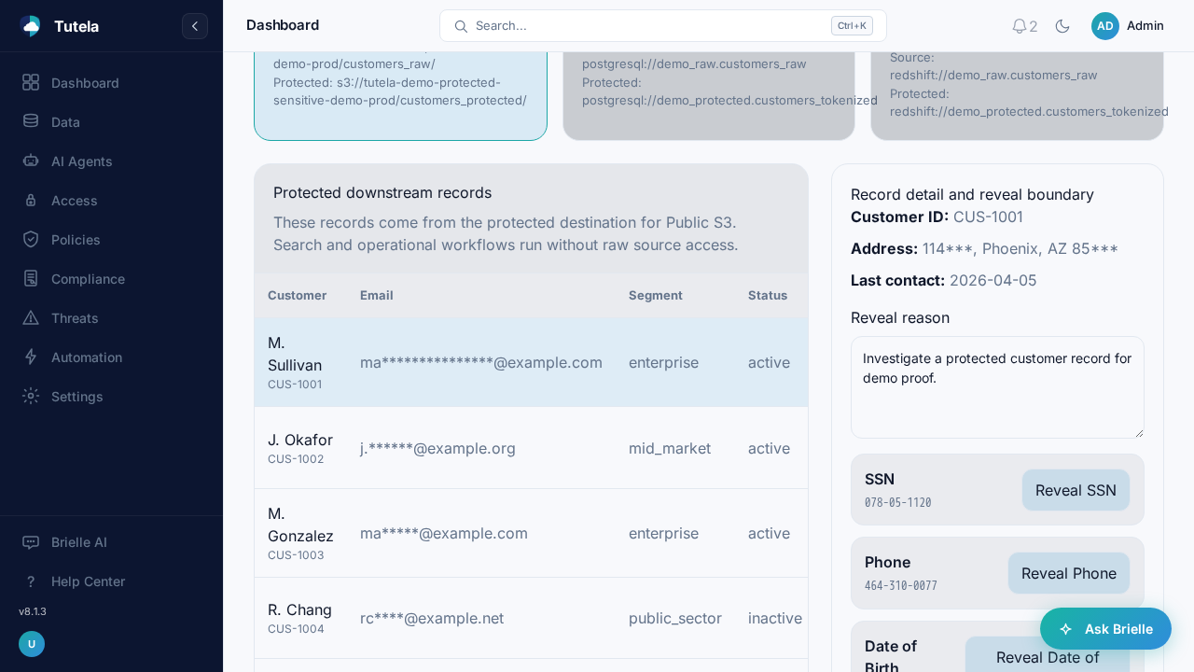
Task: Open the Threats warning section
Action: pos(75,318)
